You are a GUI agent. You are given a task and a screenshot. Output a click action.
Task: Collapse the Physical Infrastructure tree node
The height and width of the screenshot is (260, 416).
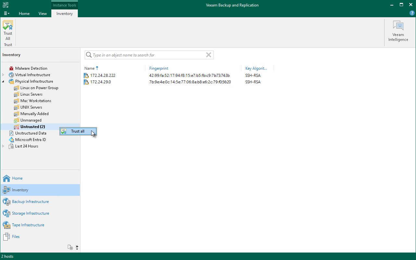coord(4,81)
